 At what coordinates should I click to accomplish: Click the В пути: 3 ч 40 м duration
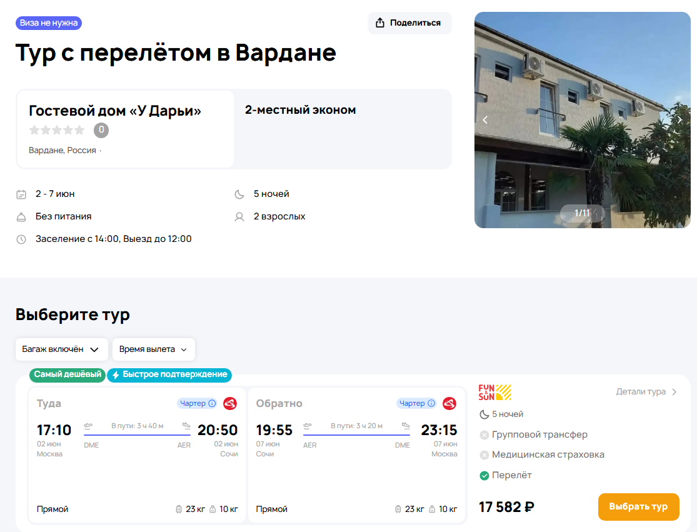[138, 426]
